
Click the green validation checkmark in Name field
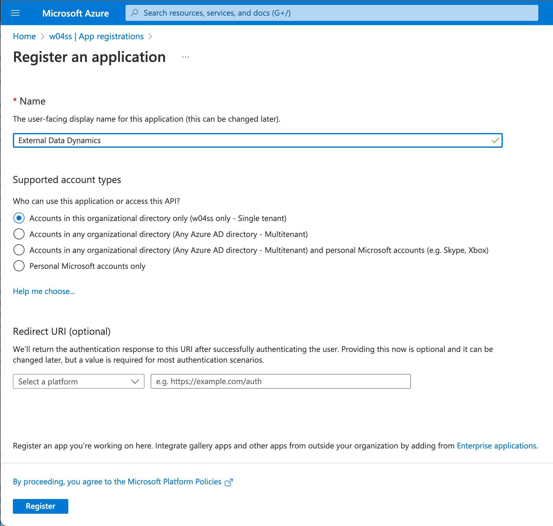coord(495,140)
